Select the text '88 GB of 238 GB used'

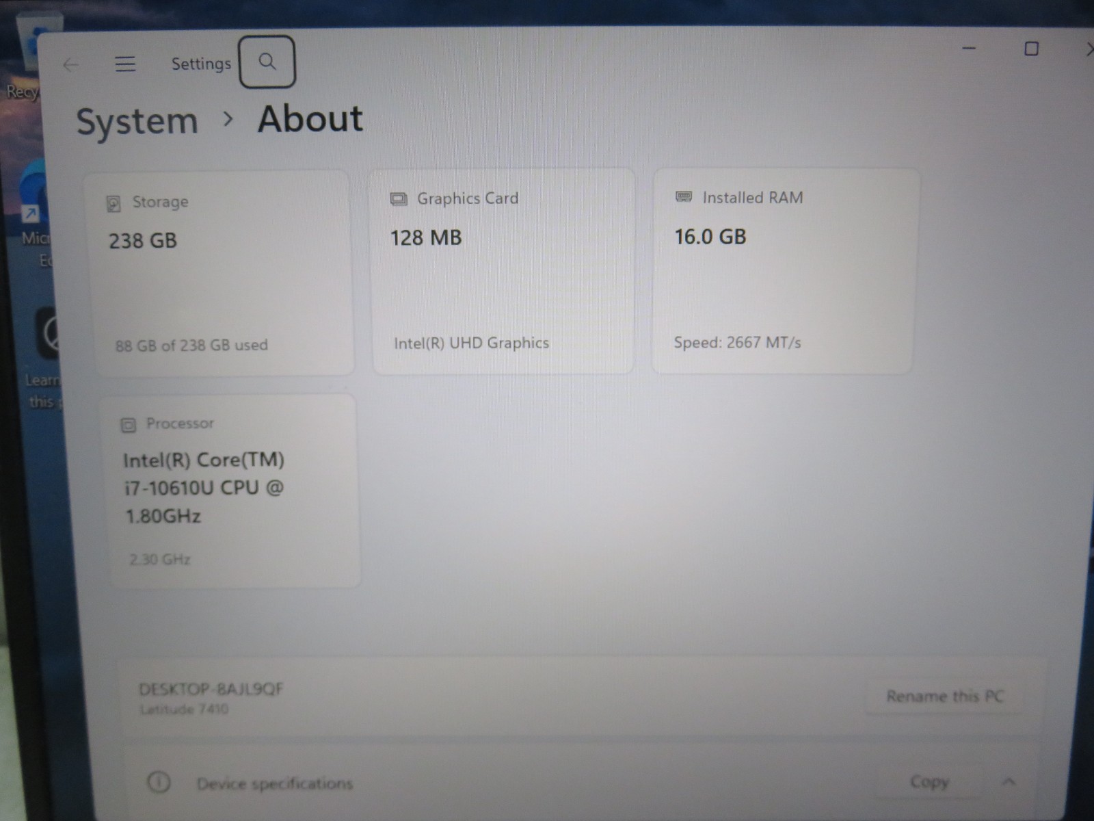point(191,345)
